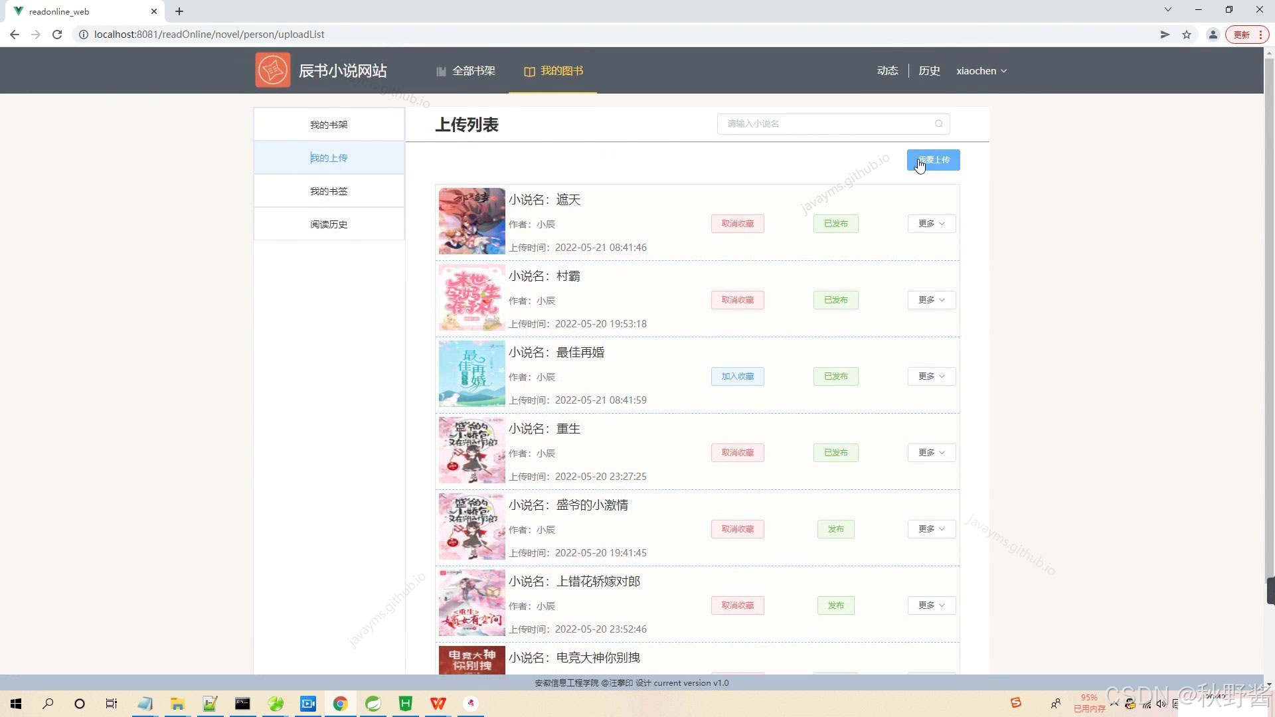Click the Windows Start button

(16, 704)
